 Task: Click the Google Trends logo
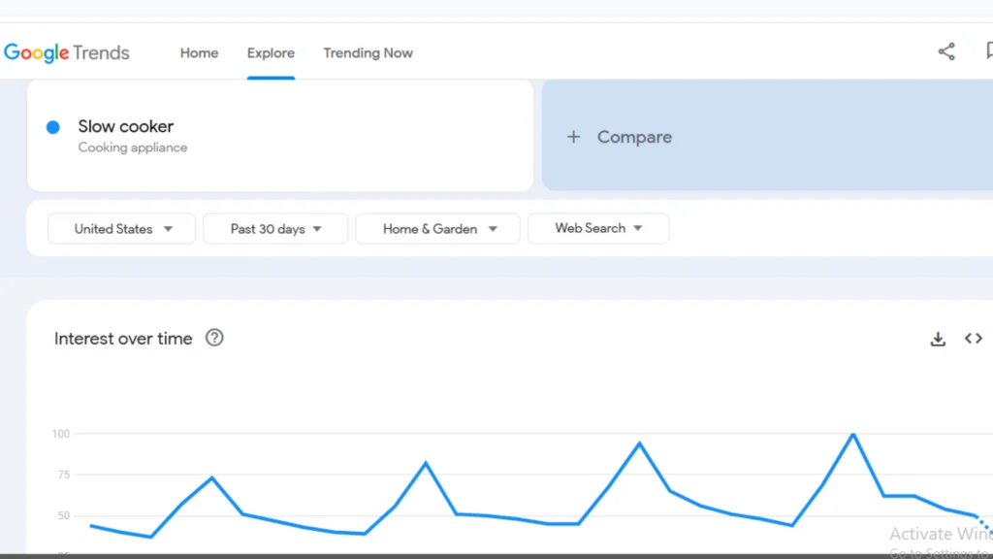[x=66, y=52]
